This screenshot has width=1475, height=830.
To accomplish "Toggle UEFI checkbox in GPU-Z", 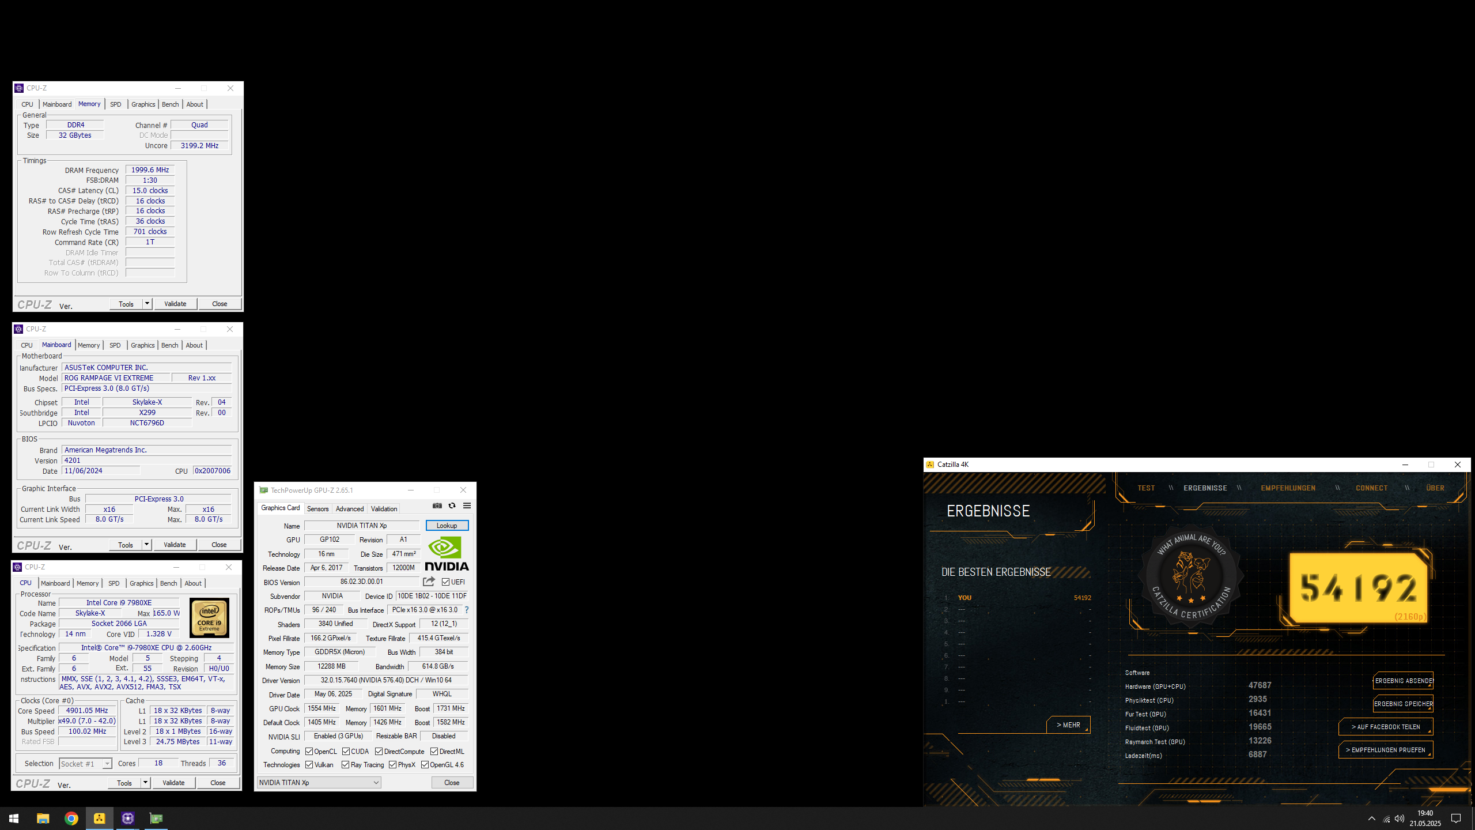I will [x=445, y=582].
